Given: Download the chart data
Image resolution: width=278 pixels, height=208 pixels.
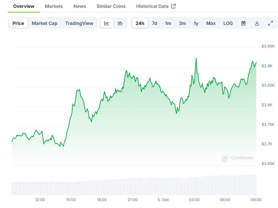Looking at the screenshot, I should 257,23.
